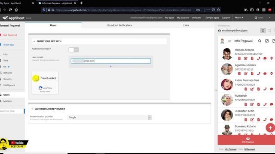Check the I'm not a robot box

pyautogui.click(x=36, y=78)
